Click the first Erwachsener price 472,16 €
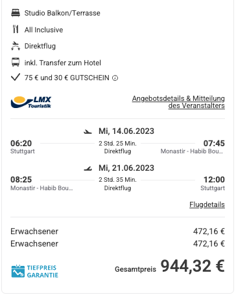Viewport: 236px width, 295px height. click(209, 232)
